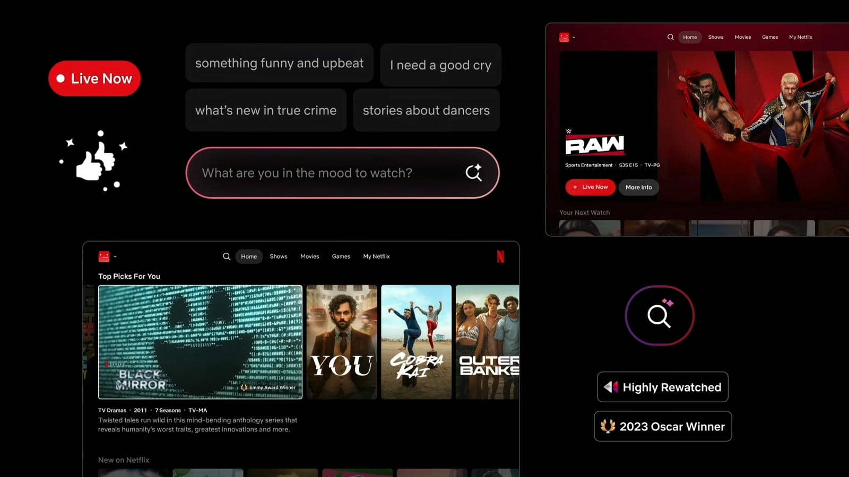The height and width of the screenshot is (477, 849).
Task: Click the small Live Now button under RAW
Action: pos(590,187)
